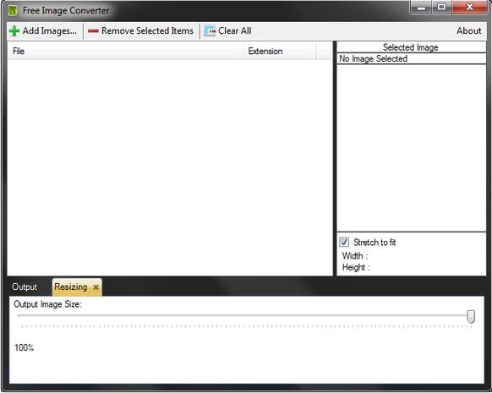Select the Resizing tab
The image size is (492, 393).
(71, 287)
